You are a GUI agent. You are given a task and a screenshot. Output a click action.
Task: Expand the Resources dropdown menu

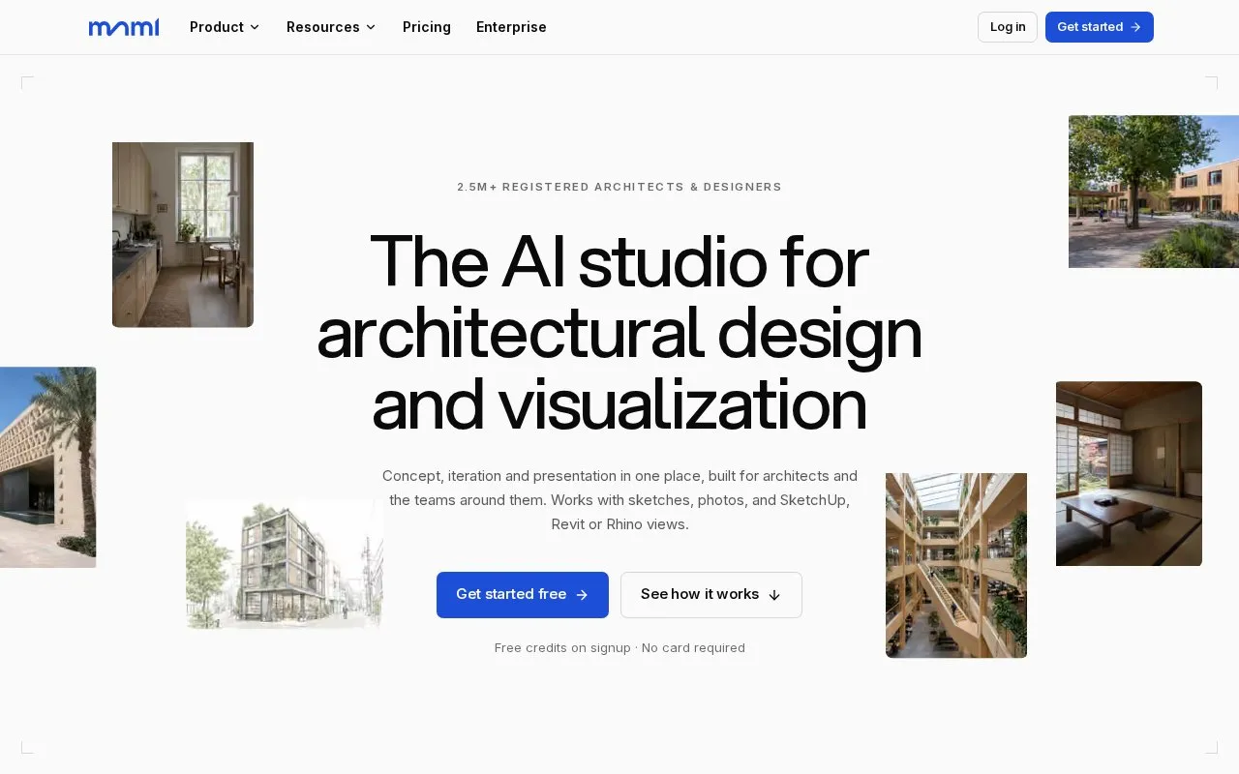coord(331,27)
